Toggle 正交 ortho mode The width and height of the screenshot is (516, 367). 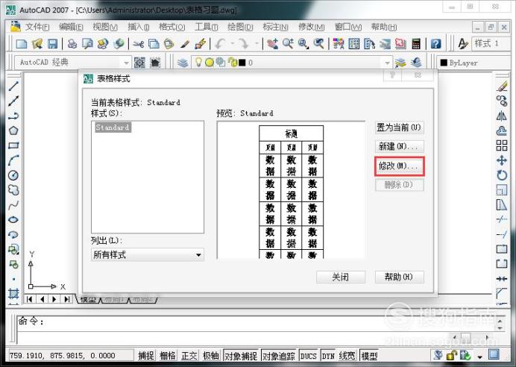point(189,356)
